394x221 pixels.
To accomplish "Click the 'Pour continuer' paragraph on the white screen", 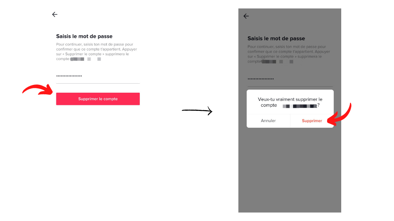I will [x=97, y=52].
